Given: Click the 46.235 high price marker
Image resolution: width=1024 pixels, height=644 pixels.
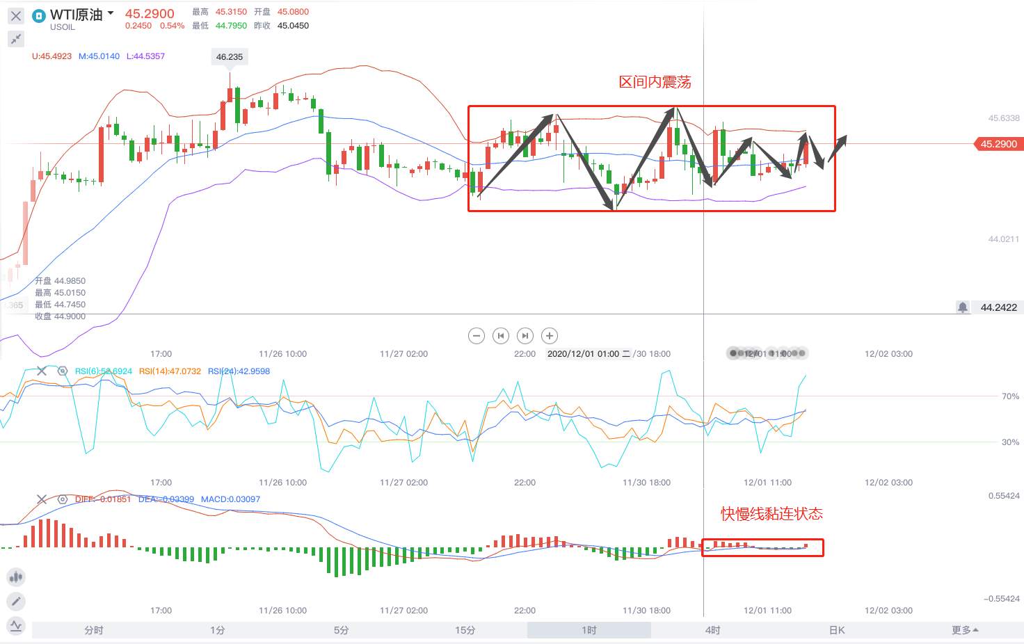Looking at the screenshot, I should click(x=230, y=57).
